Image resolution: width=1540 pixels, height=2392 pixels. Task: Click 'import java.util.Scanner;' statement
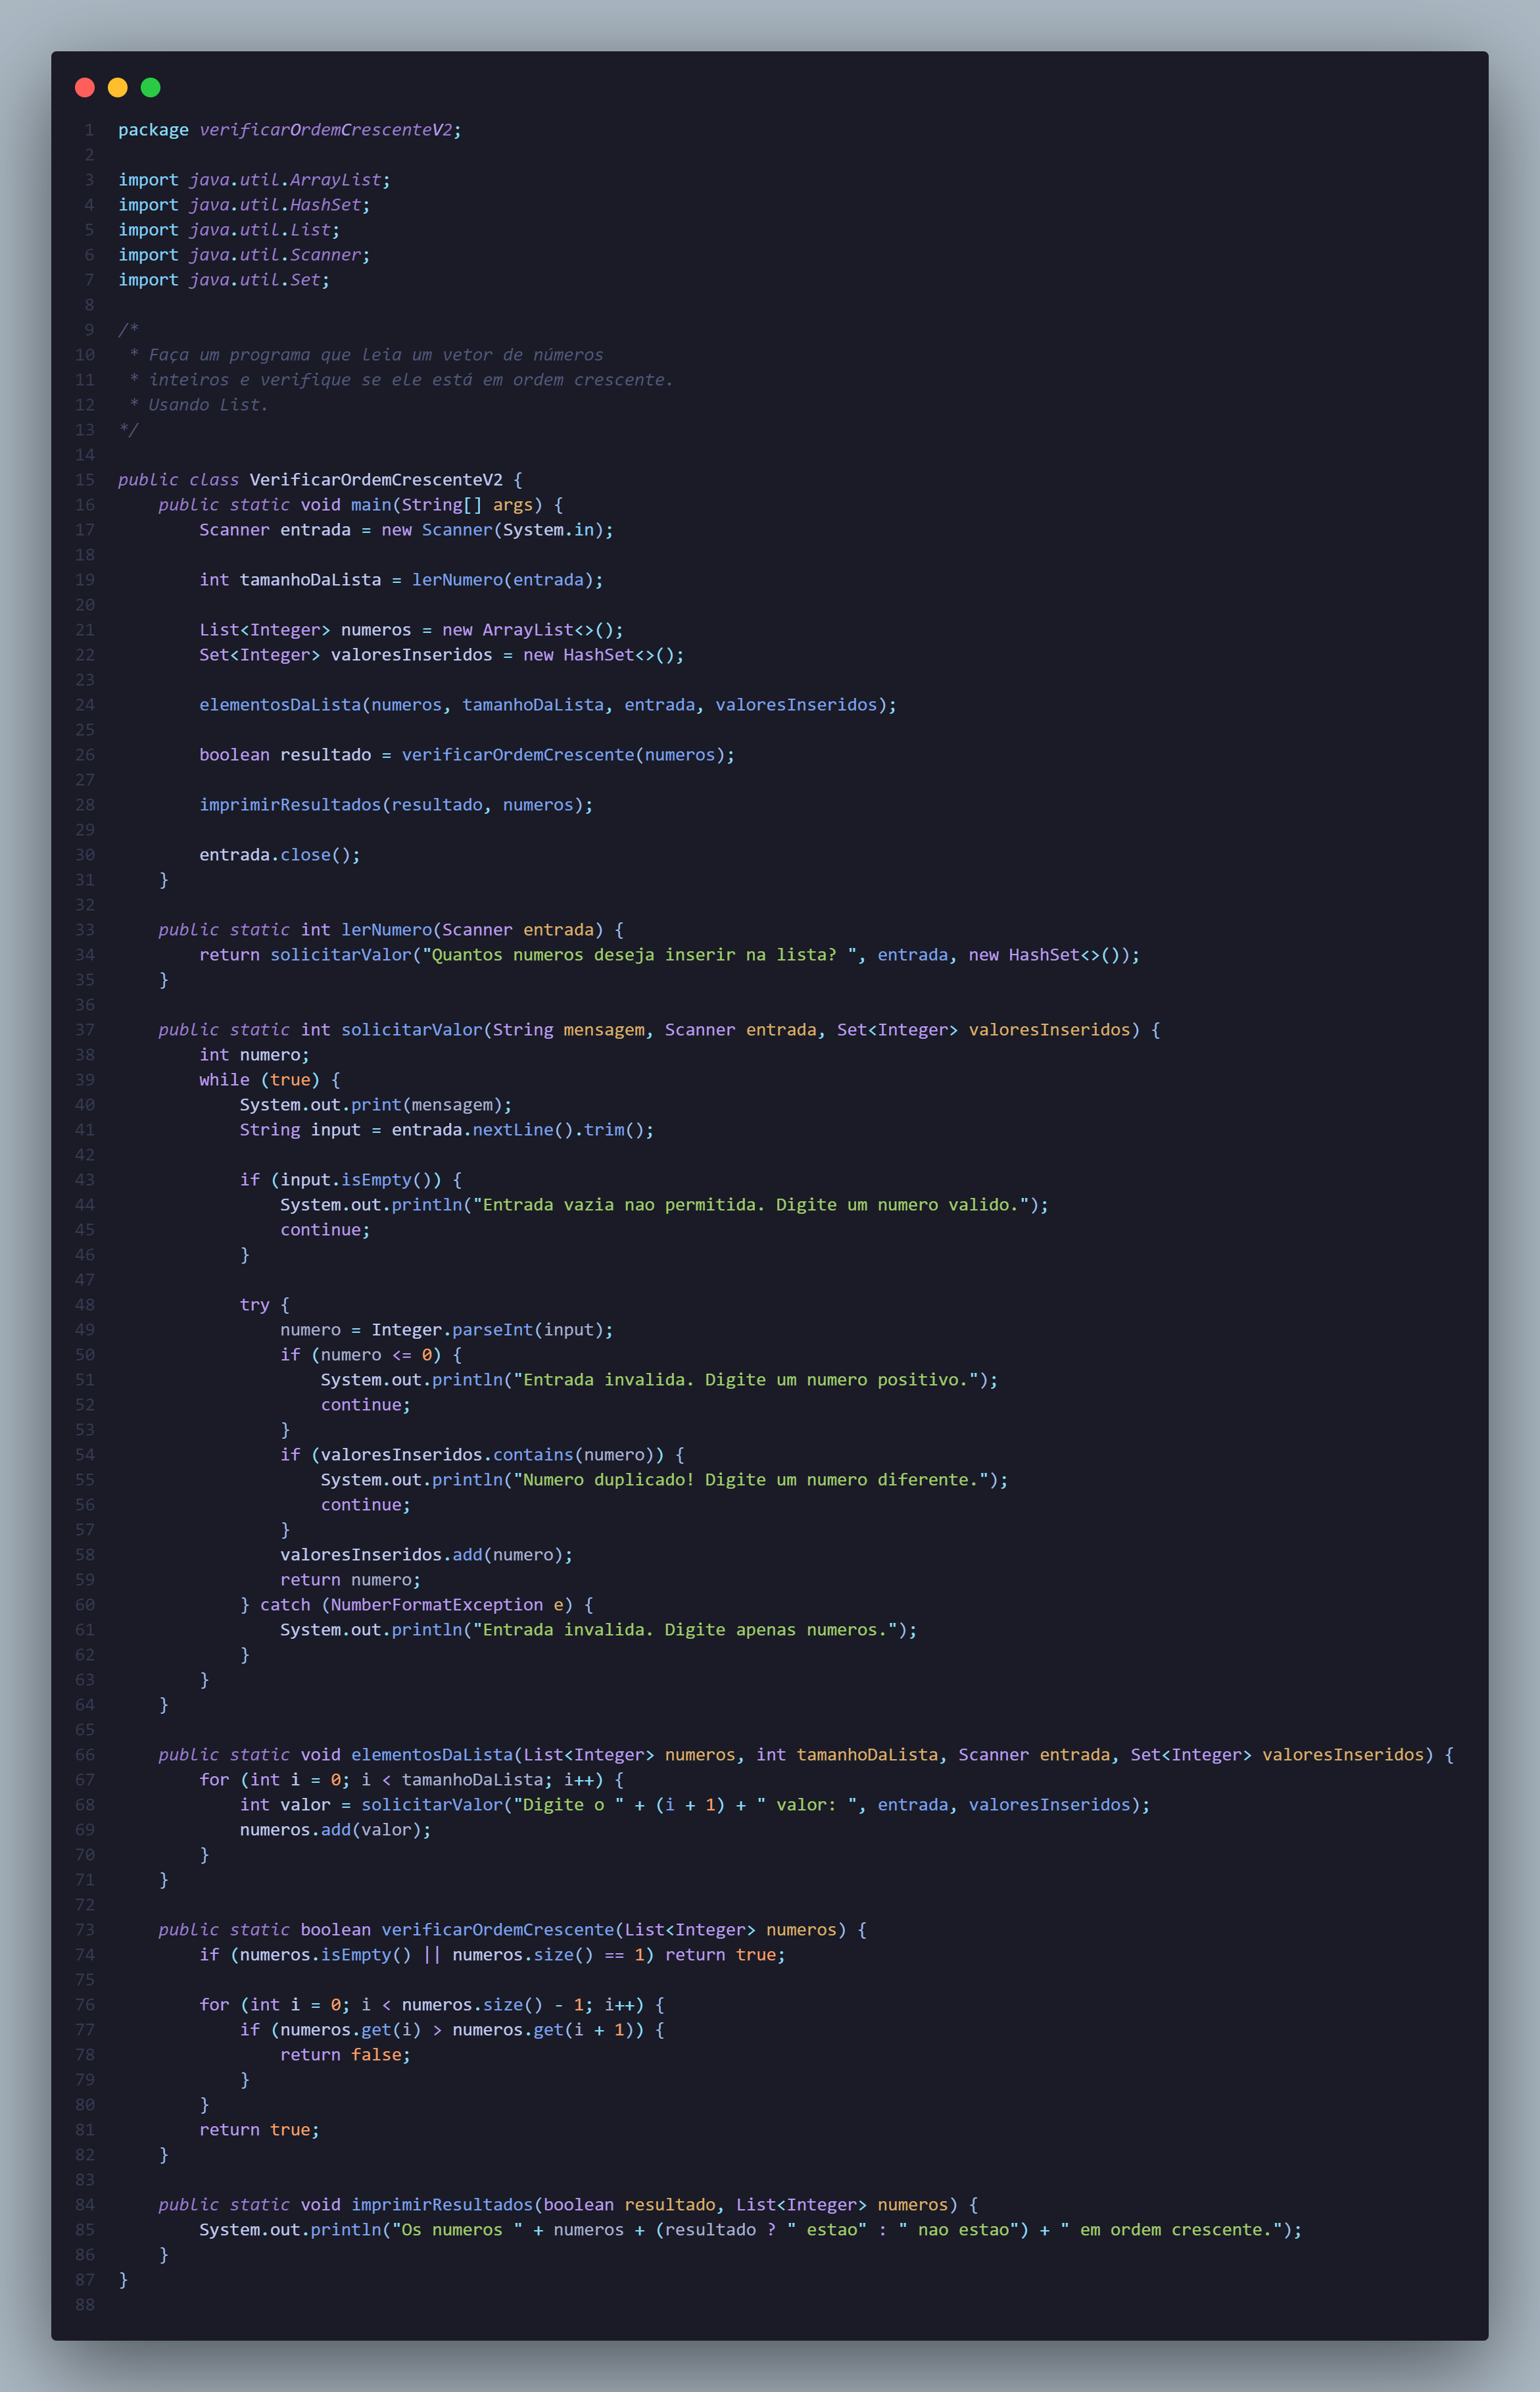point(244,255)
